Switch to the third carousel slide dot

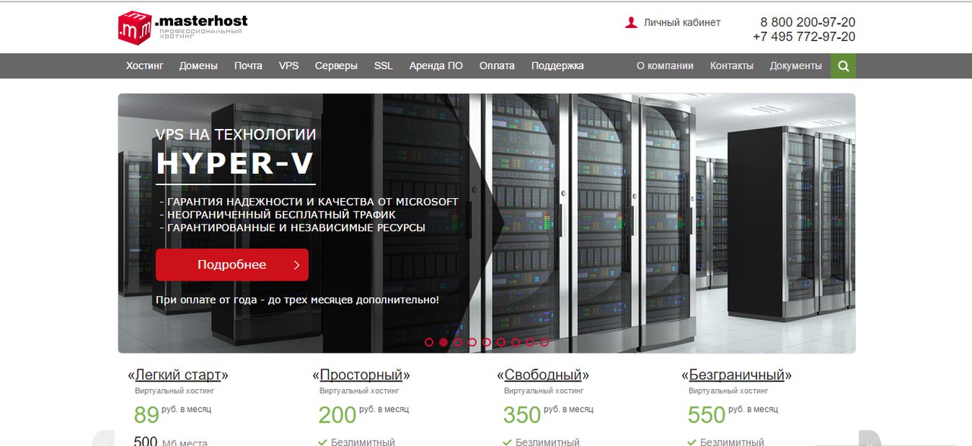coord(458,342)
